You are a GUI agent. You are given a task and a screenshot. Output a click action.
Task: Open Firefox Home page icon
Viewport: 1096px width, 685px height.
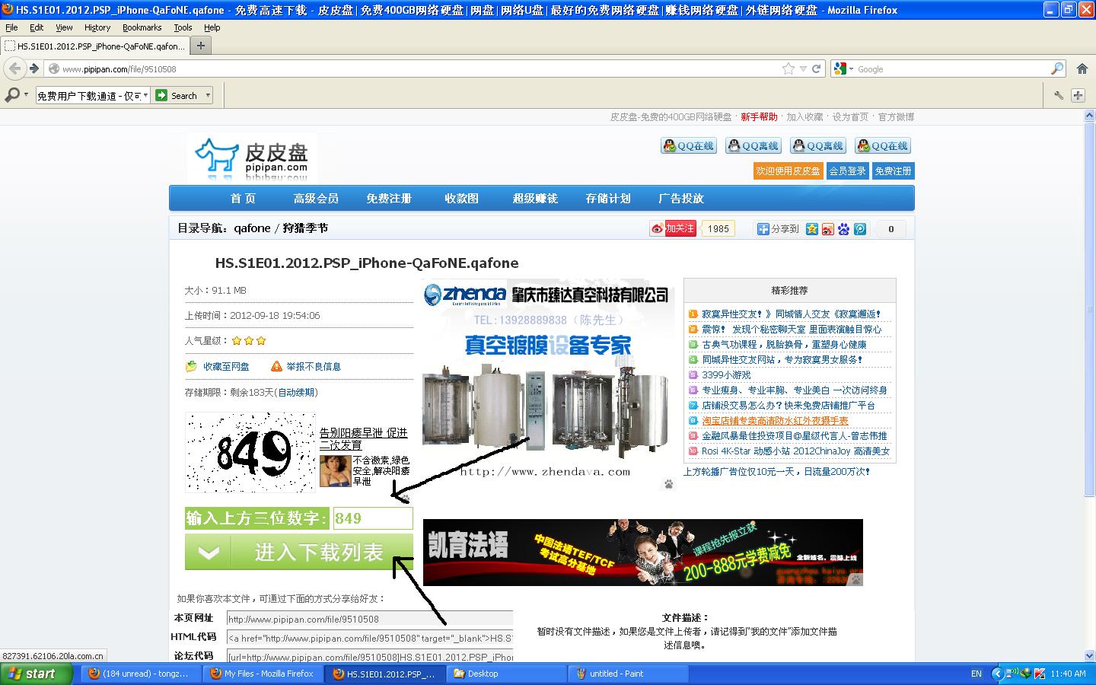(1082, 68)
